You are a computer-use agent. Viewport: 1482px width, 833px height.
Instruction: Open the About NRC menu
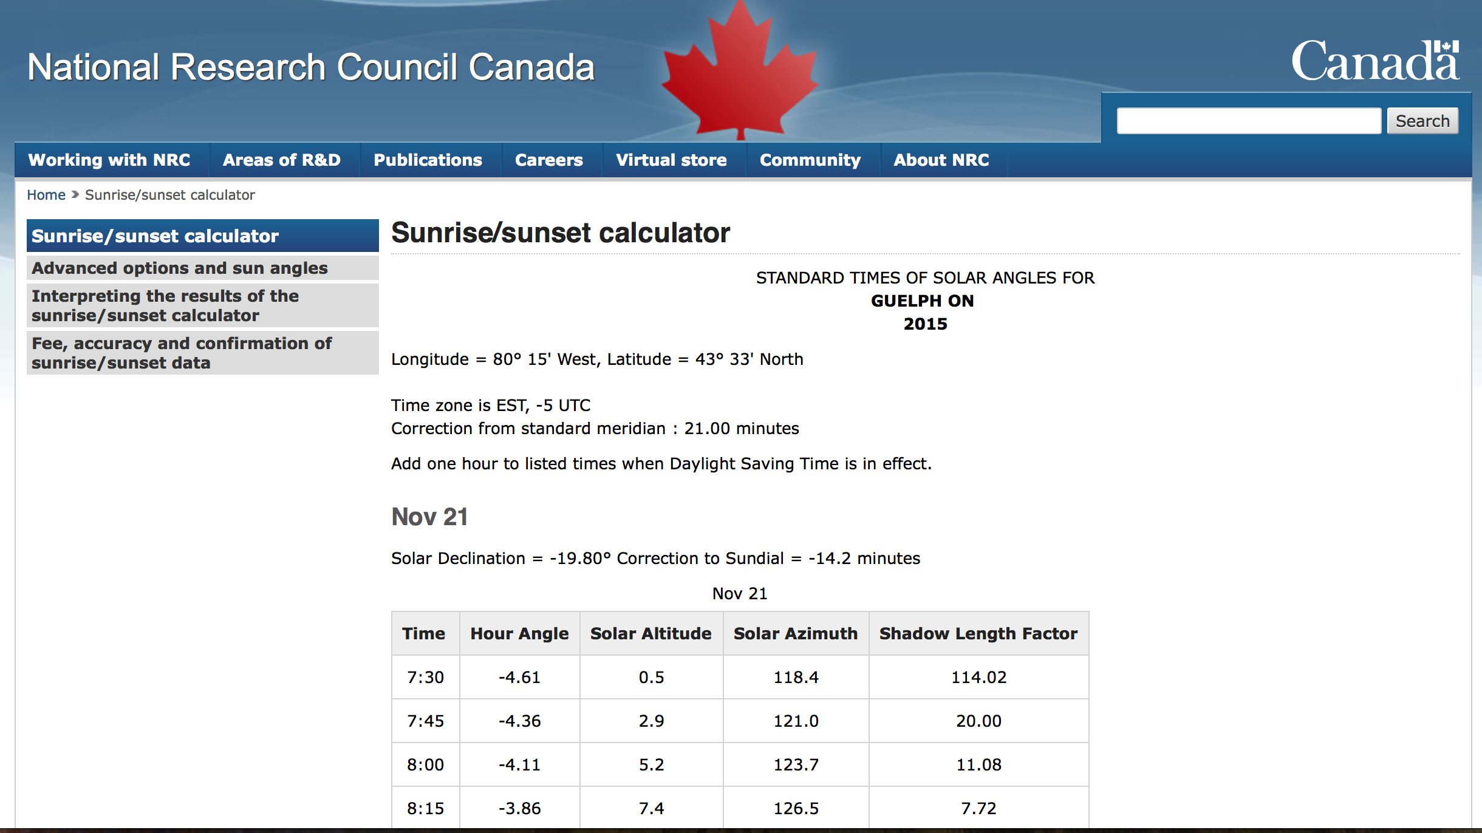(x=941, y=160)
